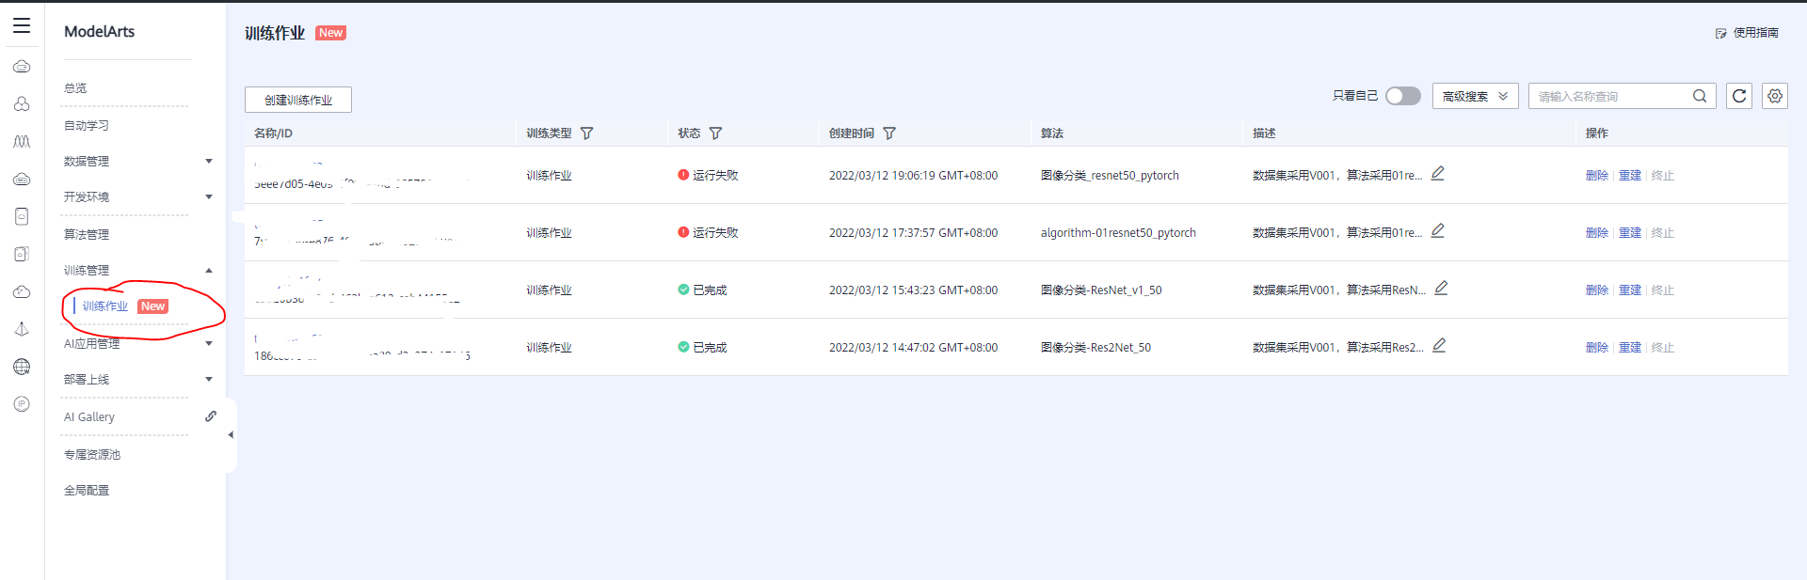Refresh the training job list
The width and height of the screenshot is (1807, 580).
1739,96
